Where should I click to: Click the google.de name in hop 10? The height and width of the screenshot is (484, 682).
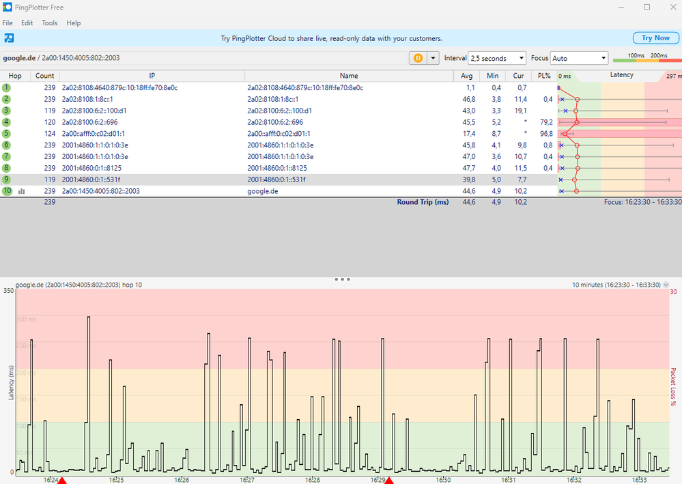263,191
